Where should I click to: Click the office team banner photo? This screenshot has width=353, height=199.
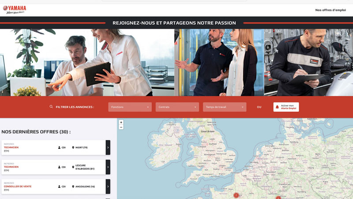pos(87,62)
